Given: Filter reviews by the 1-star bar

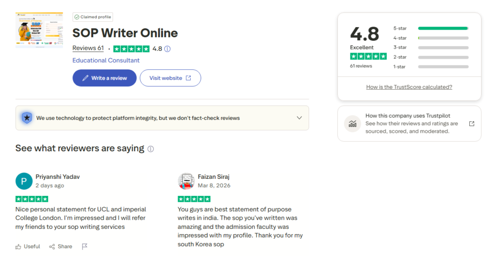Looking at the screenshot, I should tap(443, 66).
